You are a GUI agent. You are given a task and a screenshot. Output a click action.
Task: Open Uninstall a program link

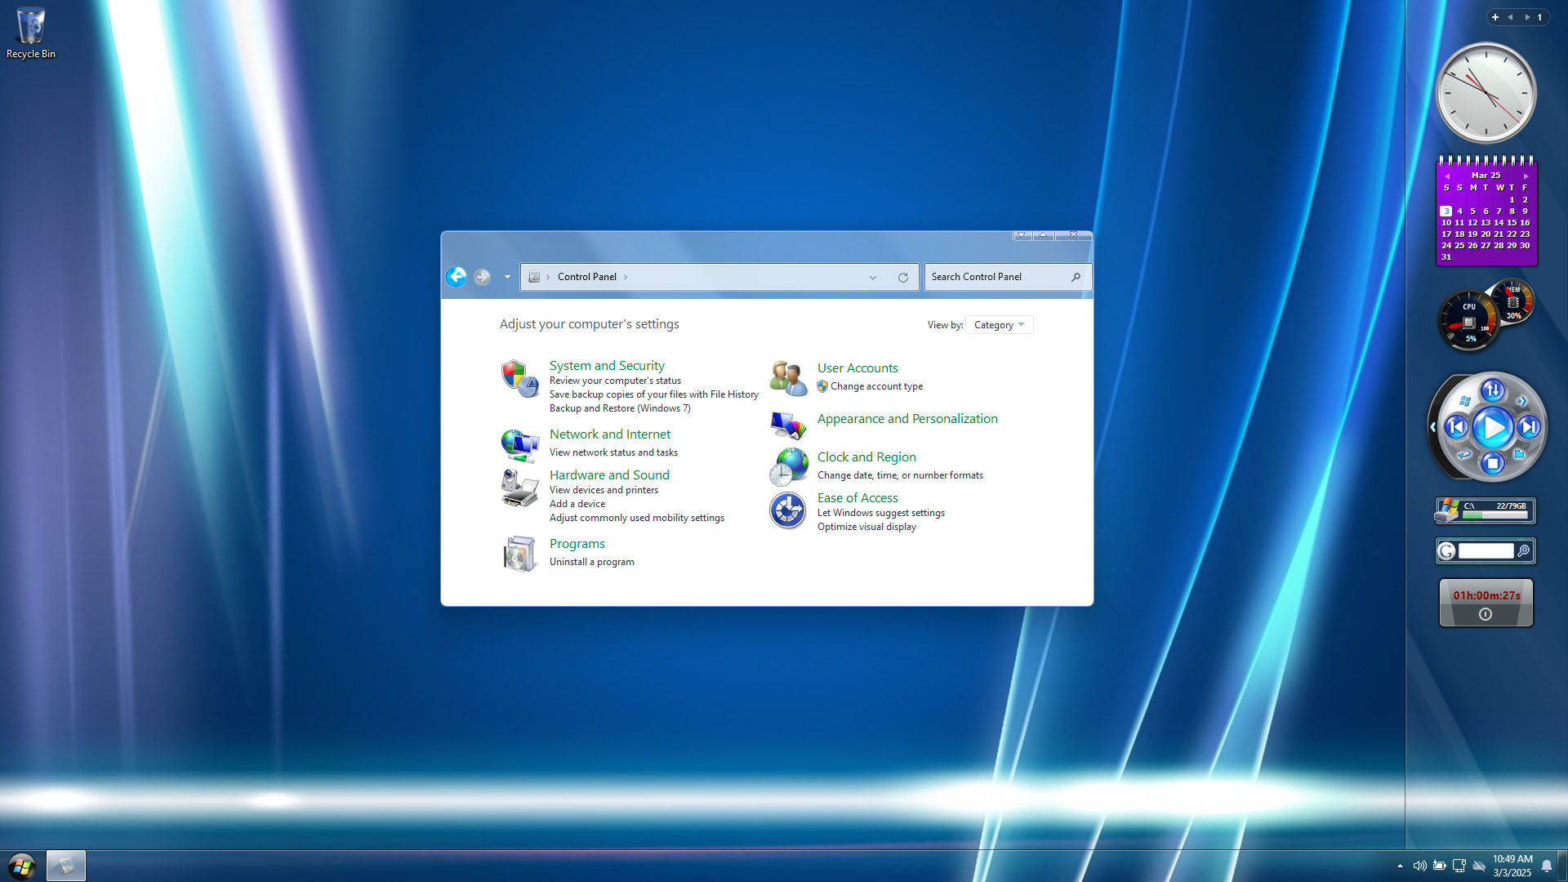[x=591, y=562]
